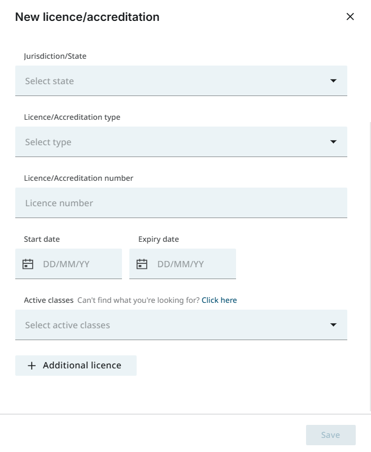Open the Active classes select field
Image resolution: width=371 pixels, height=452 pixels.
(181, 325)
